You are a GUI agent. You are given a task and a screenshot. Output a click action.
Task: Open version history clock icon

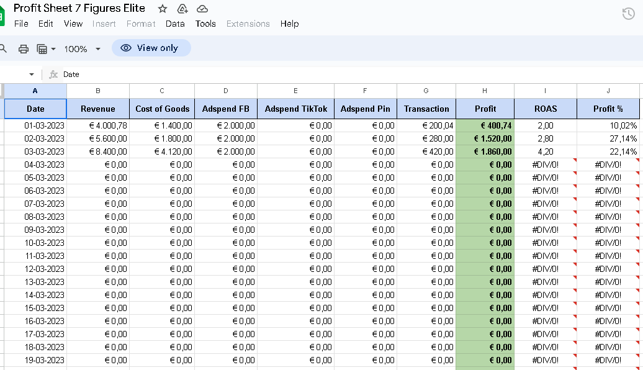[x=628, y=14]
